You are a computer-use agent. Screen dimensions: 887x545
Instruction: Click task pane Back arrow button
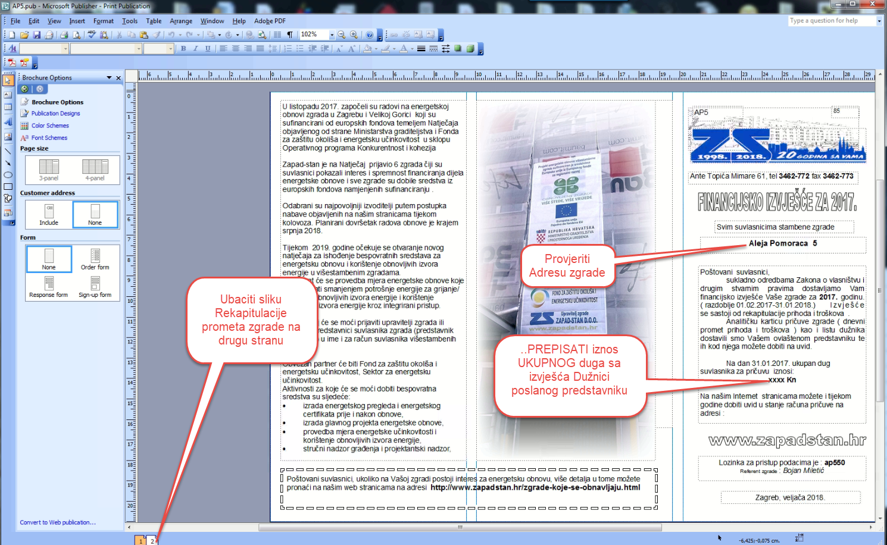tap(25, 89)
